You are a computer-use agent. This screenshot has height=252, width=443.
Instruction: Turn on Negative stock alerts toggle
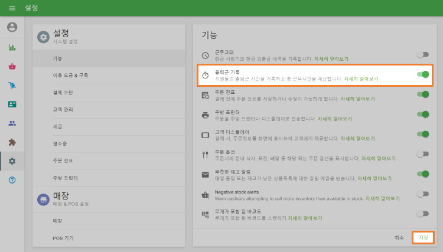(422, 194)
